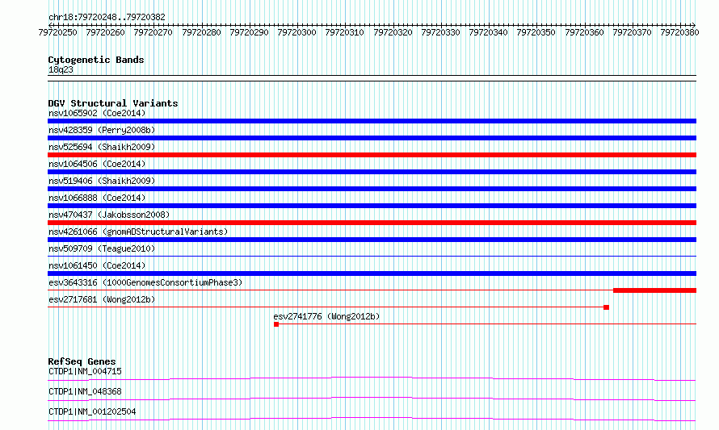Click ruler position 79720280

click(x=201, y=32)
